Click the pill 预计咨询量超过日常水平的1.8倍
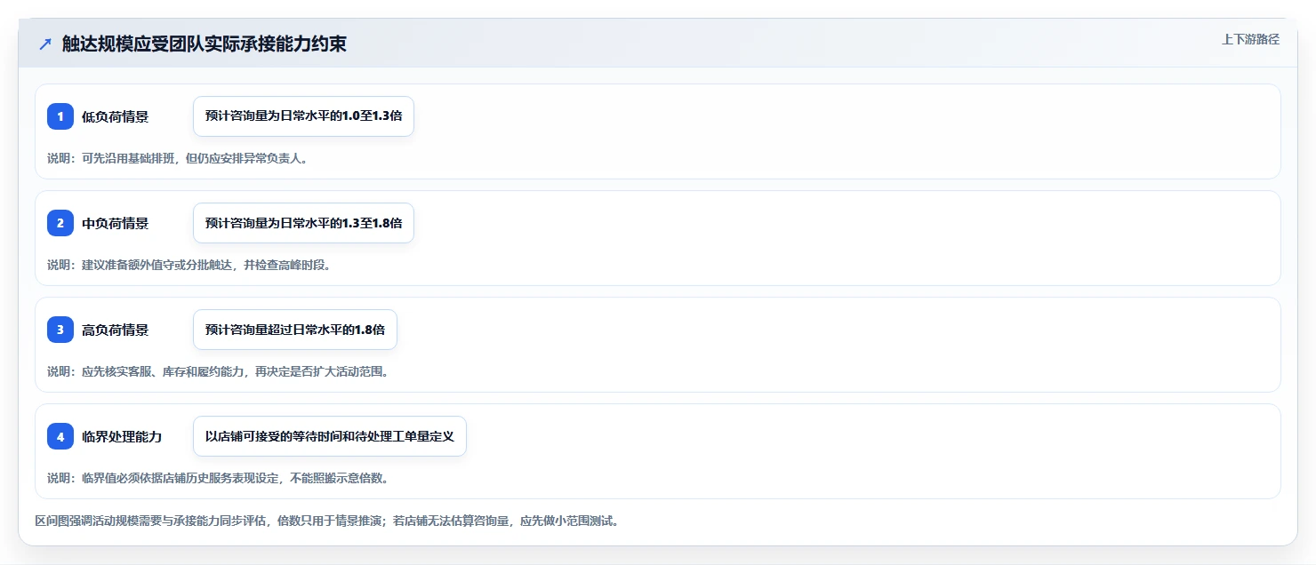1316x565 pixels. click(x=295, y=330)
